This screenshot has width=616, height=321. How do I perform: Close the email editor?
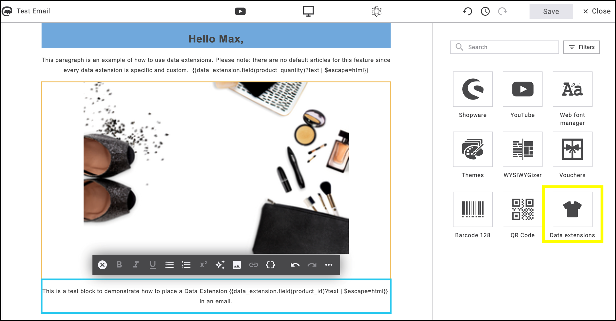(x=597, y=11)
